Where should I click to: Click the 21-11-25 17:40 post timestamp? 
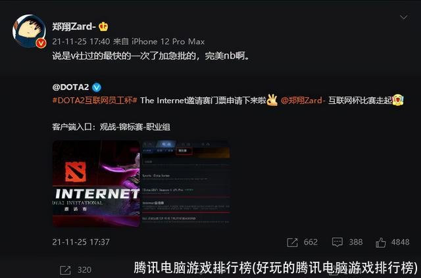[81, 41]
